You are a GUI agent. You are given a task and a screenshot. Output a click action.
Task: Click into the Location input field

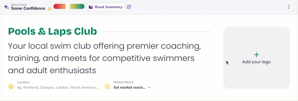coord(58,87)
